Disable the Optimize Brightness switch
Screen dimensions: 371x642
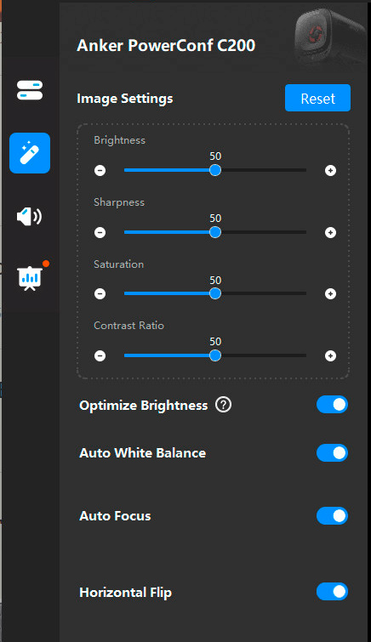(x=332, y=405)
